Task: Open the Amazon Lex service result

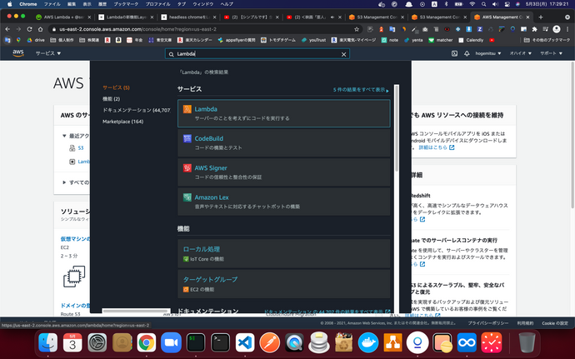Action: (x=283, y=202)
